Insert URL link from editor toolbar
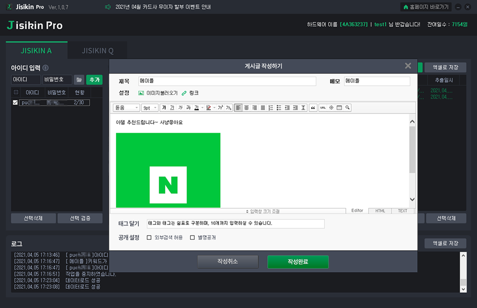 coord(323,108)
